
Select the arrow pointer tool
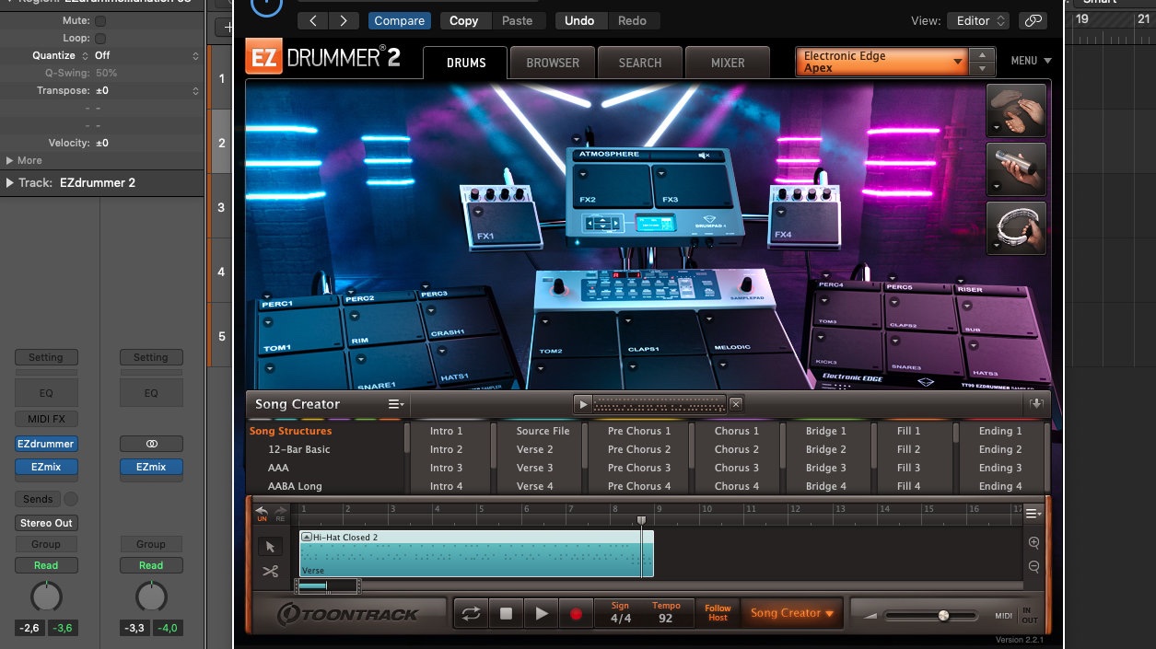270,547
